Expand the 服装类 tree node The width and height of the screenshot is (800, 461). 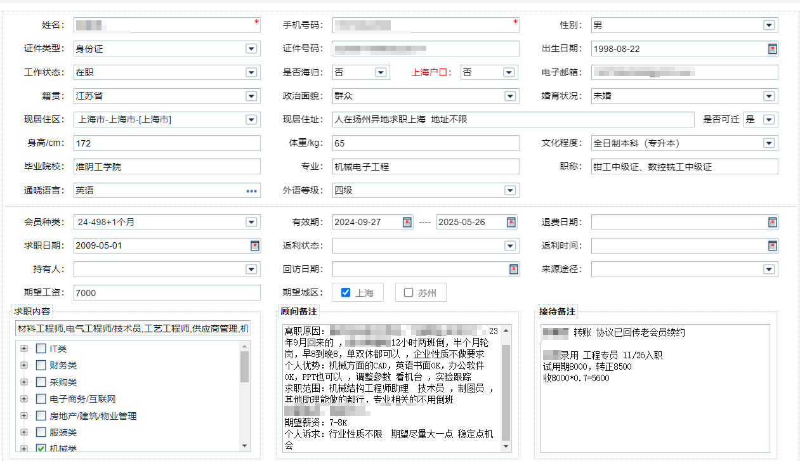pos(24,432)
